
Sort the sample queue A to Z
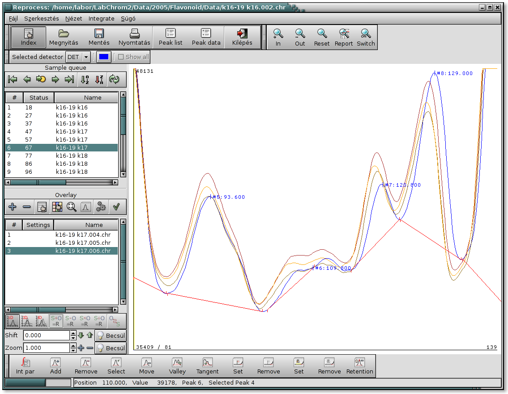[85, 80]
